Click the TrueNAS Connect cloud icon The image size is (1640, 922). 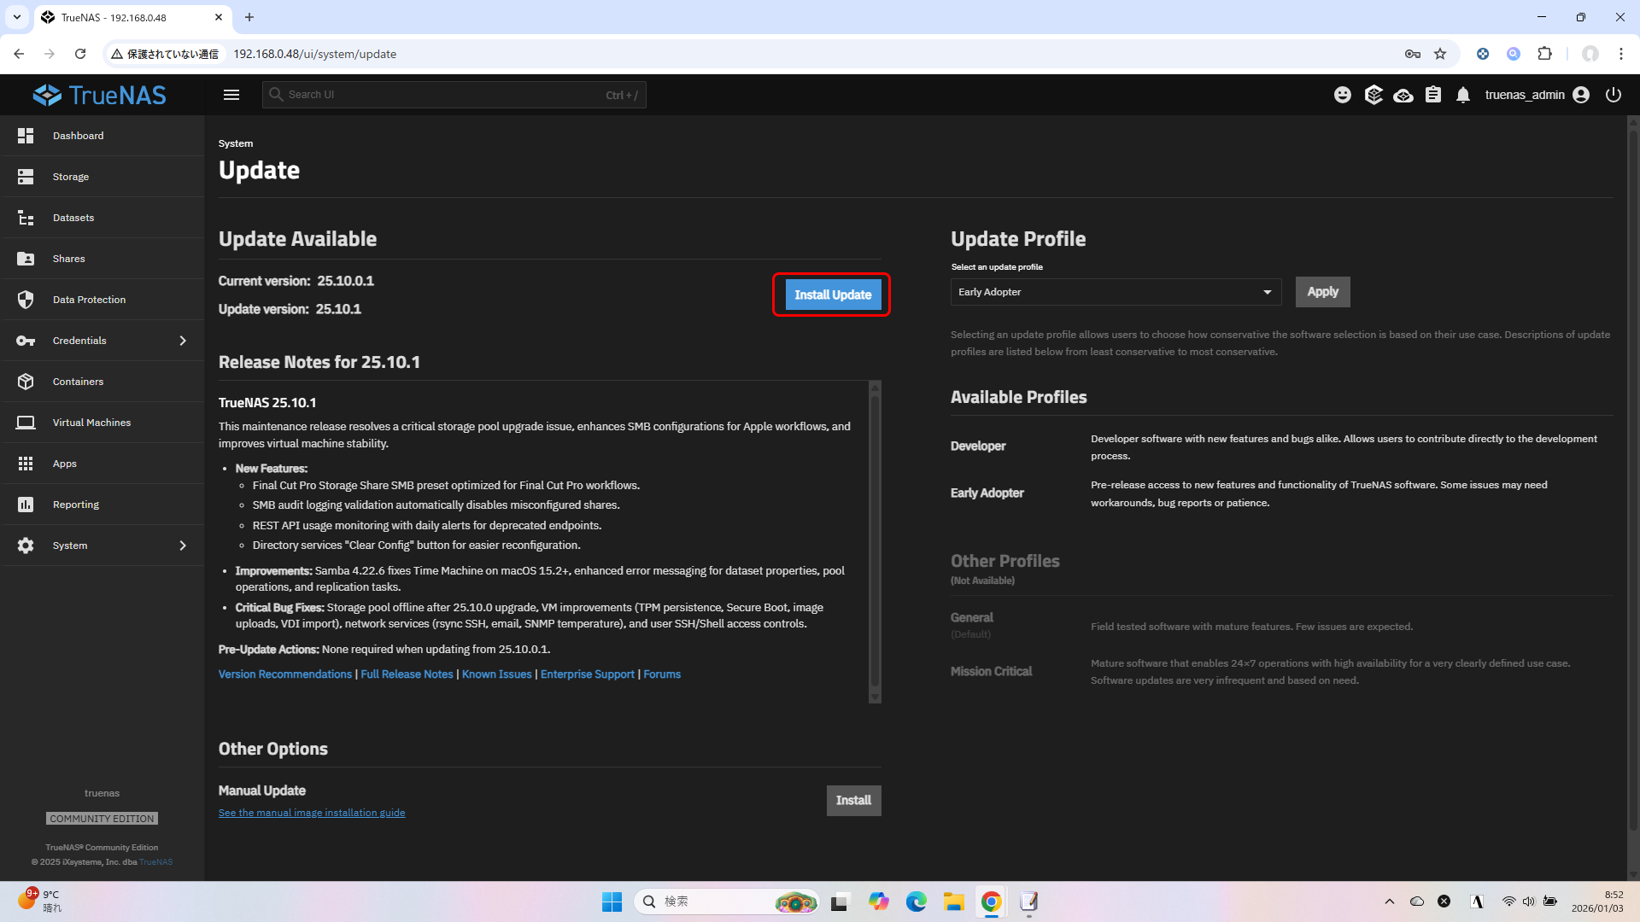(1403, 95)
